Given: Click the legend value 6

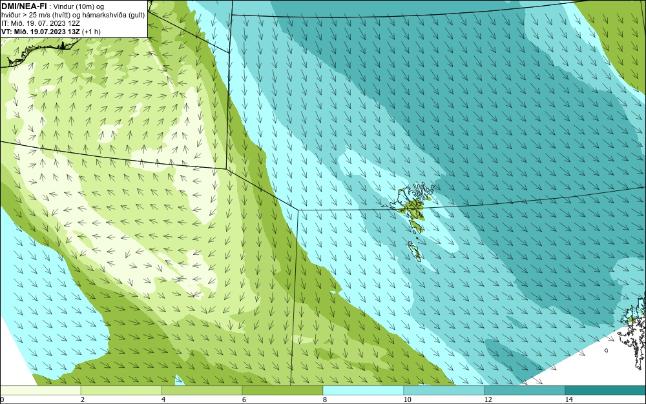Looking at the screenshot, I should [x=244, y=399].
